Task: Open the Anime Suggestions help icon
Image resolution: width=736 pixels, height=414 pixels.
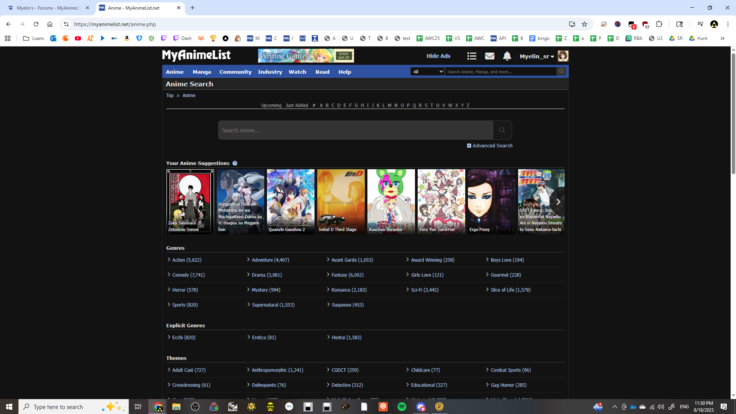Action: pos(235,163)
